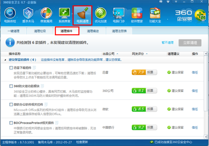Click 信任 link for 微软办公软件相关控件
This screenshot has height=146, width=209.
point(195,109)
